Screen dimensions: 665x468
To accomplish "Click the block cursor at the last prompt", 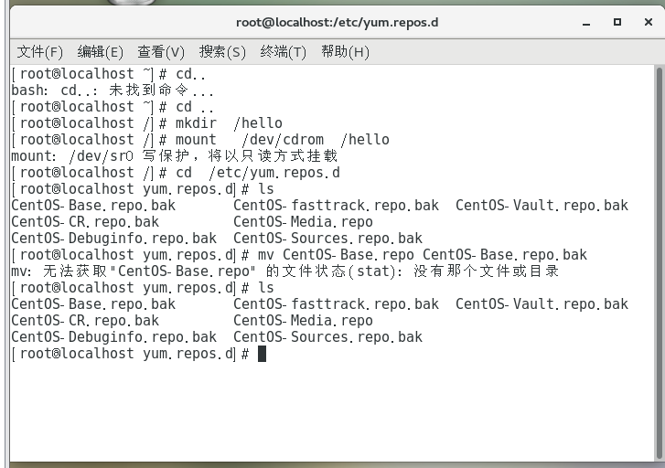I will (262, 354).
